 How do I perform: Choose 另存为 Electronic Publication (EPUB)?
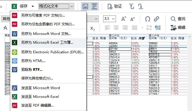click(48, 52)
